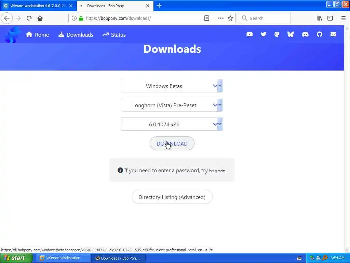Open the Firefox home page icon

40,18
